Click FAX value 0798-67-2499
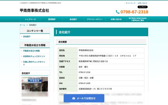This screenshot has height=105, width=168. tap(85, 83)
